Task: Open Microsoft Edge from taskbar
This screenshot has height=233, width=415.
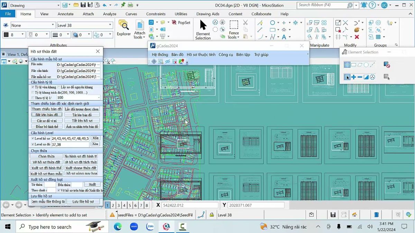Action: 118,227
